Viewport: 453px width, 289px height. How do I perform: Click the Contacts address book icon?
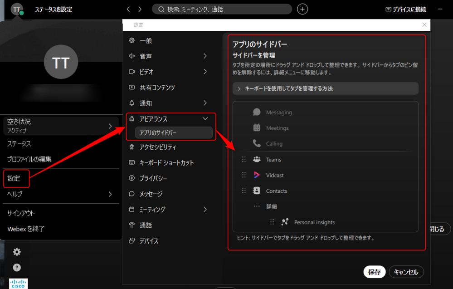257,191
